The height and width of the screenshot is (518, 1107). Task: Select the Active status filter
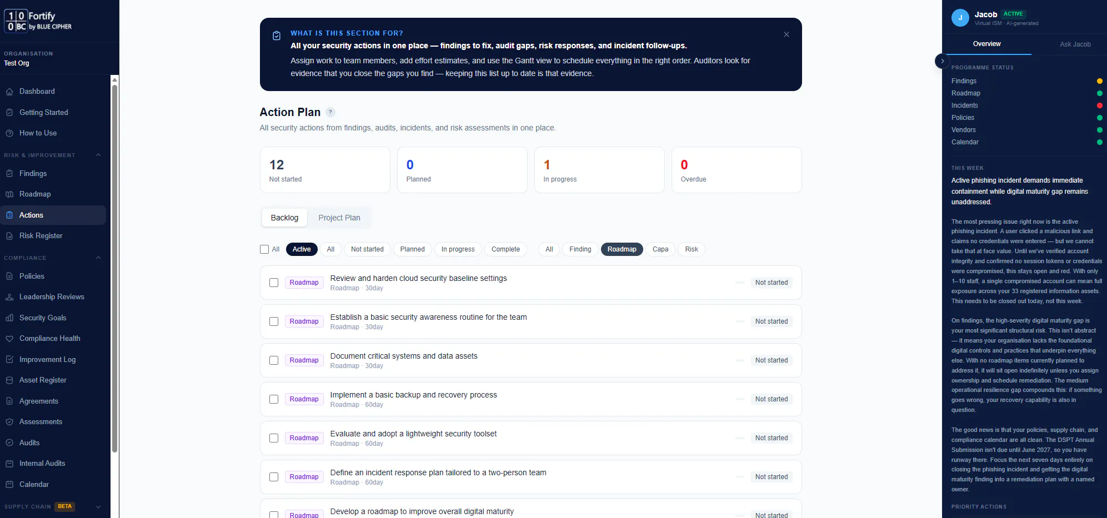(302, 249)
